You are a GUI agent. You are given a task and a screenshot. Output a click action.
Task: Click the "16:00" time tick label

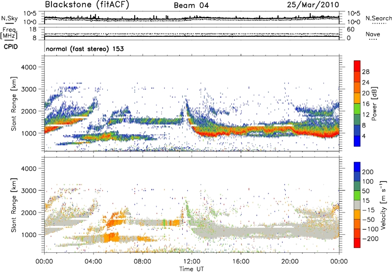tap(241, 262)
